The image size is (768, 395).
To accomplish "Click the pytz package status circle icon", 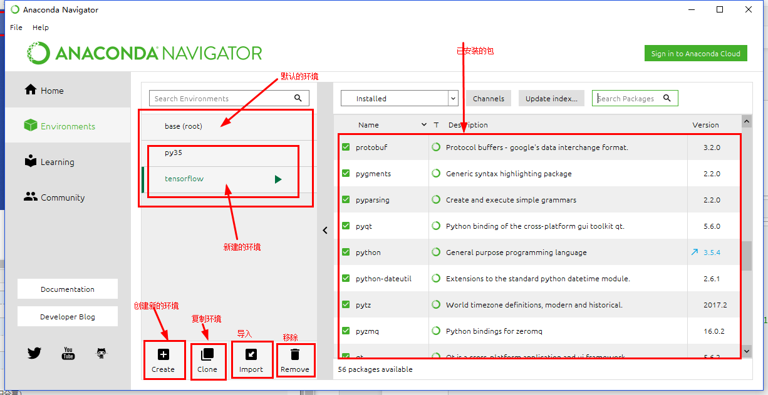I will pyautogui.click(x=436, y=305).
